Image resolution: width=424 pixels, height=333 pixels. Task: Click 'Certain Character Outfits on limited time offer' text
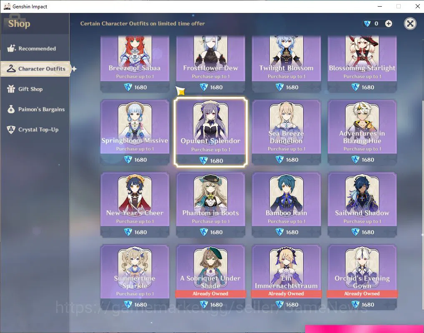(x=143, y=23)
